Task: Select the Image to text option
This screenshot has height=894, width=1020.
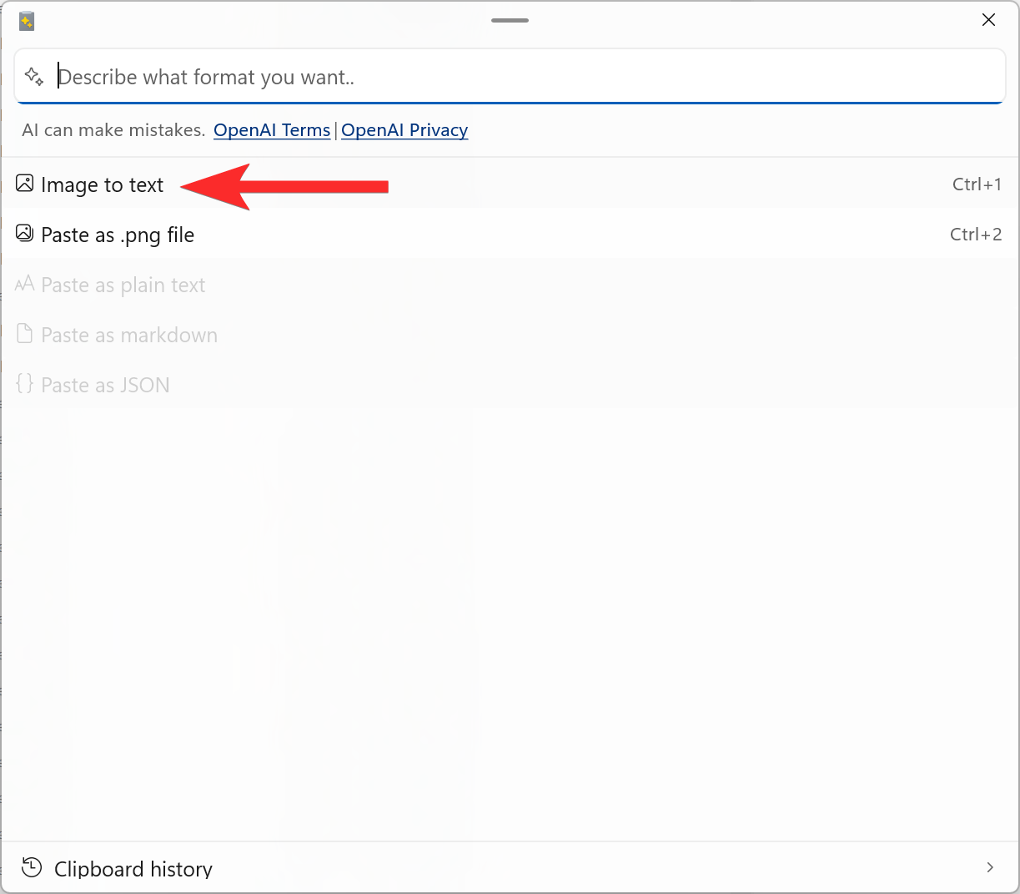Action: [103, 185]
